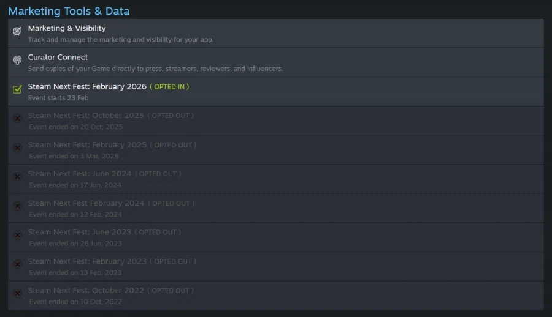Click the X icon for February 2025 Next Fest
552x317 pixels.
point(17,147)
